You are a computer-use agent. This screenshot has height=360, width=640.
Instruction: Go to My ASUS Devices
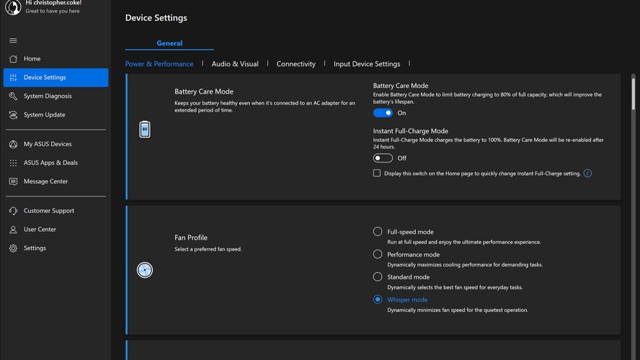(x=48, y=144)
